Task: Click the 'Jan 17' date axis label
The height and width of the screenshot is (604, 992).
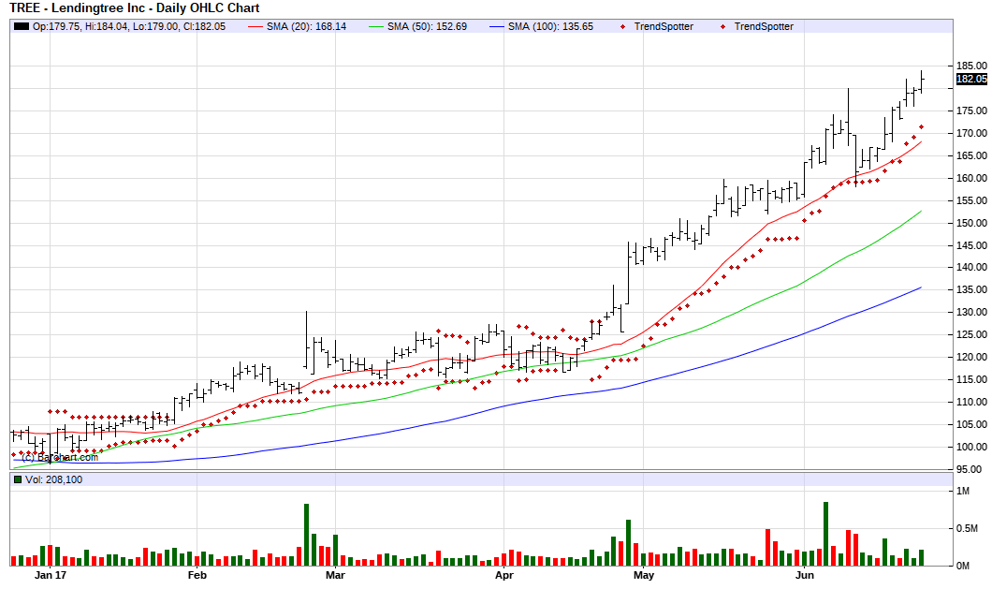Action: click(50, 575)
